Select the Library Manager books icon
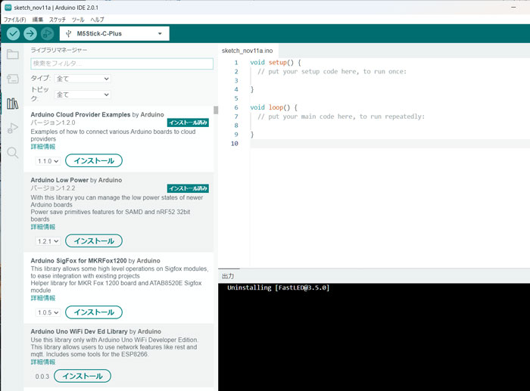 [x=13, y=104]
